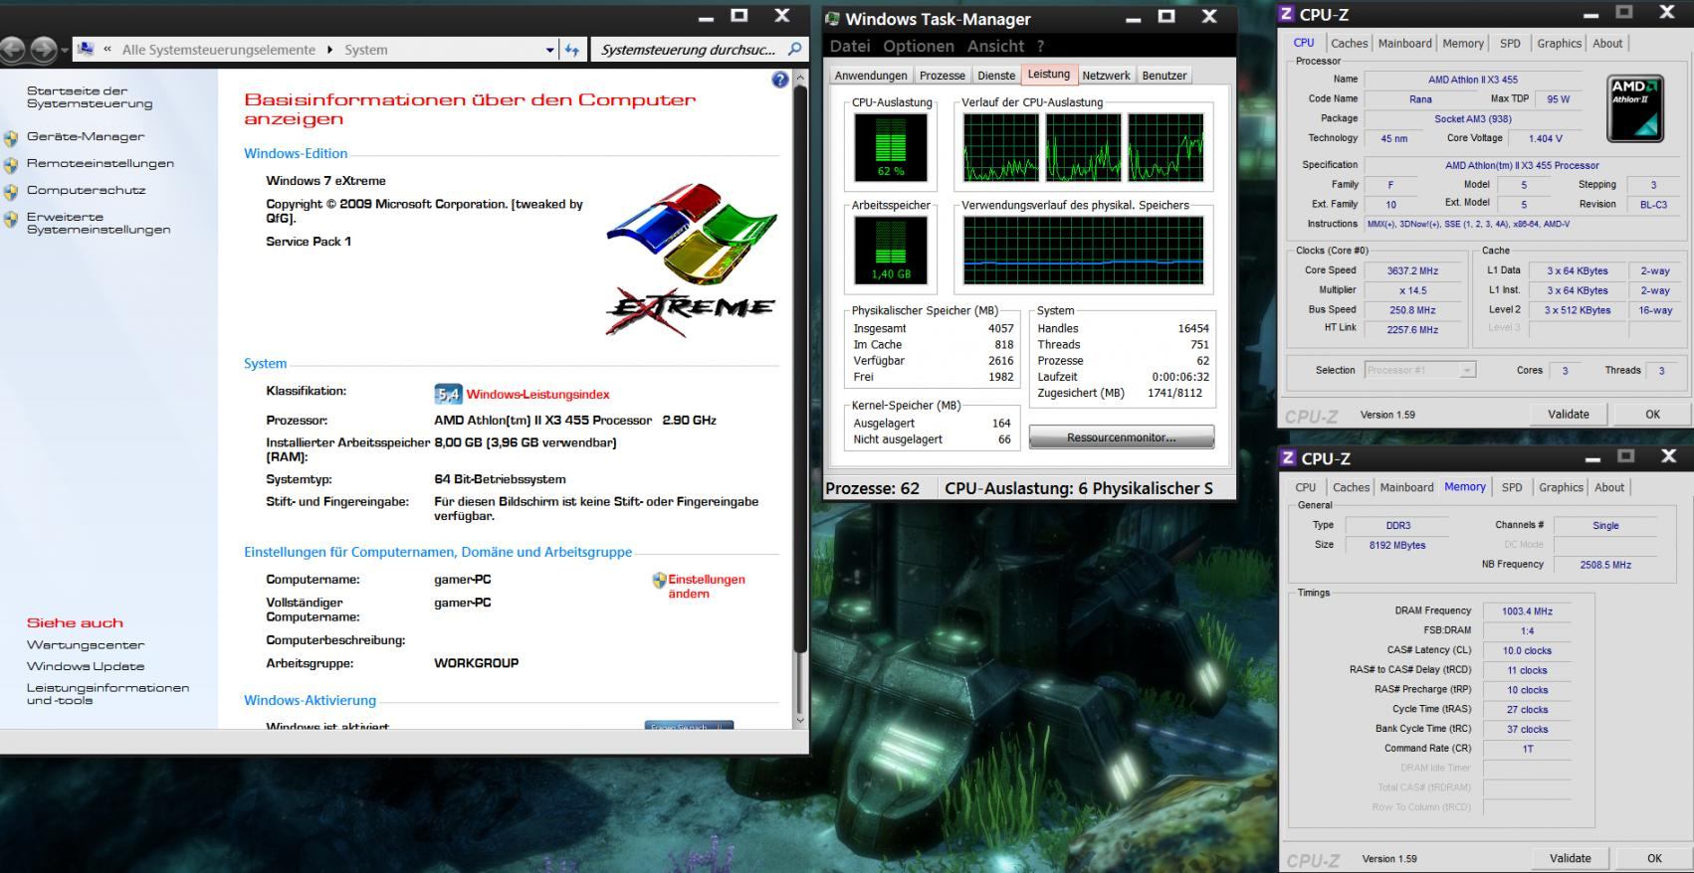The width and height of the screenshot is (1694, 873).
Task: Click the refresh icon next to address bar
Action: (x=571, y=50)
